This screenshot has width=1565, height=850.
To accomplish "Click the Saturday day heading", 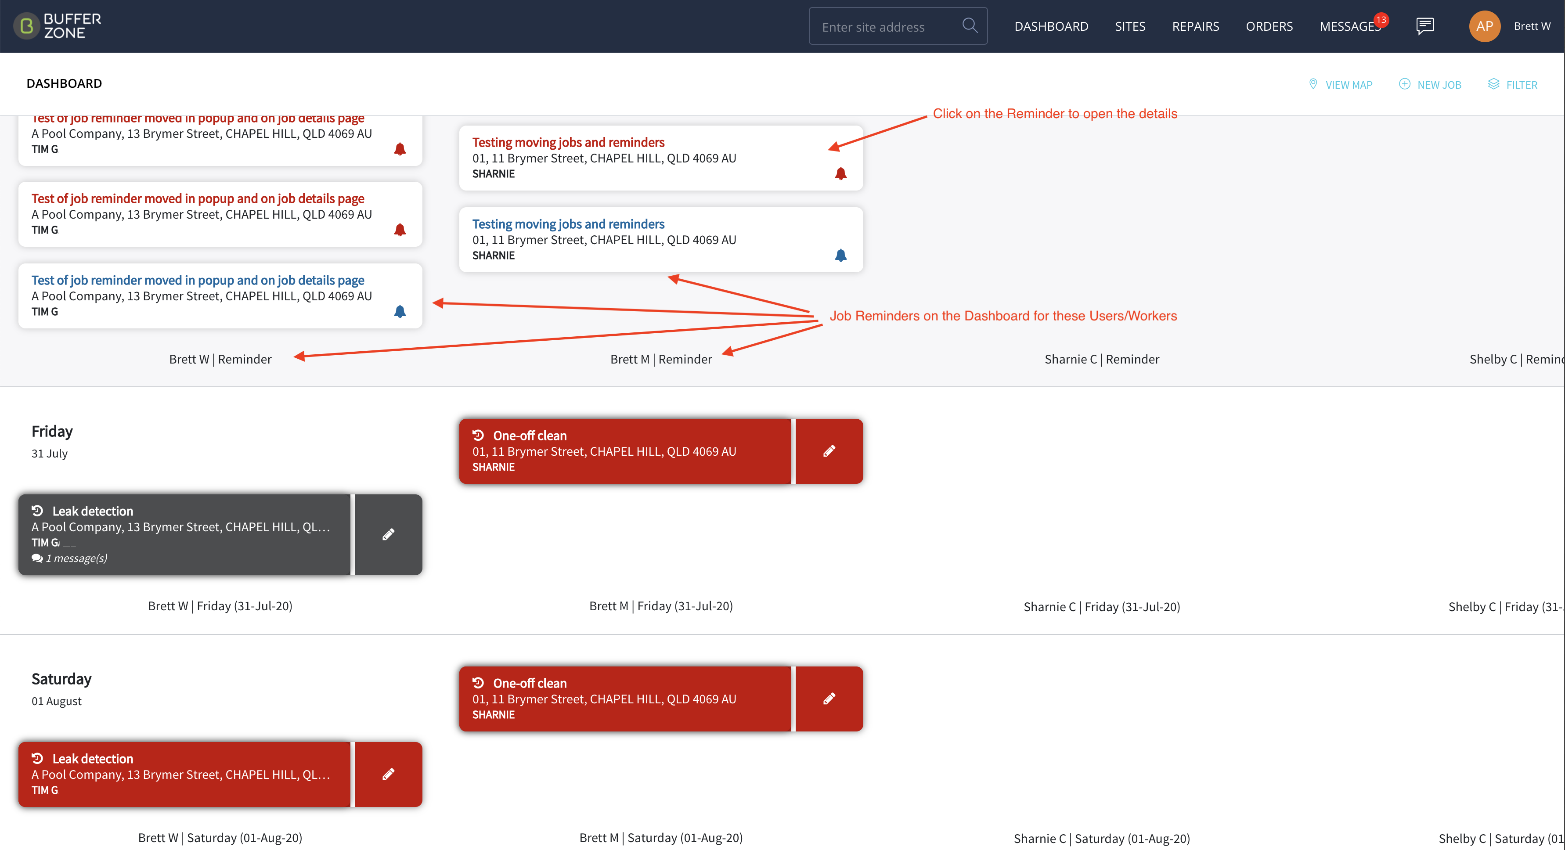I will click(61, 679).
